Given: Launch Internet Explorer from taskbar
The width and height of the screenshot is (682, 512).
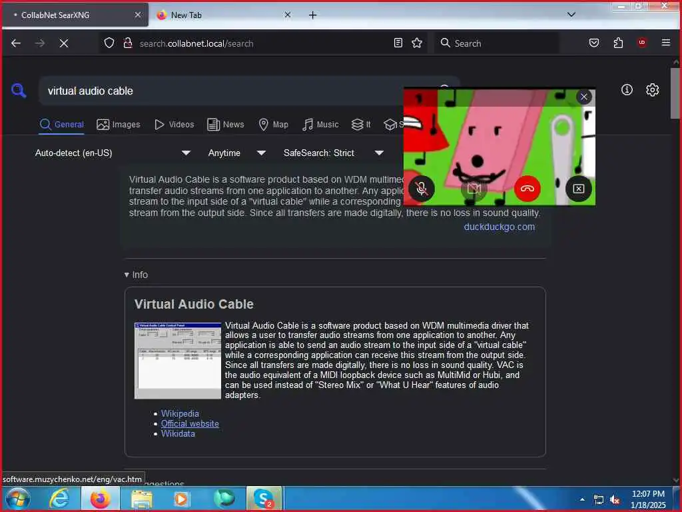Looking at the screenshot, I should pyautogui.click(x=59, y=499).
